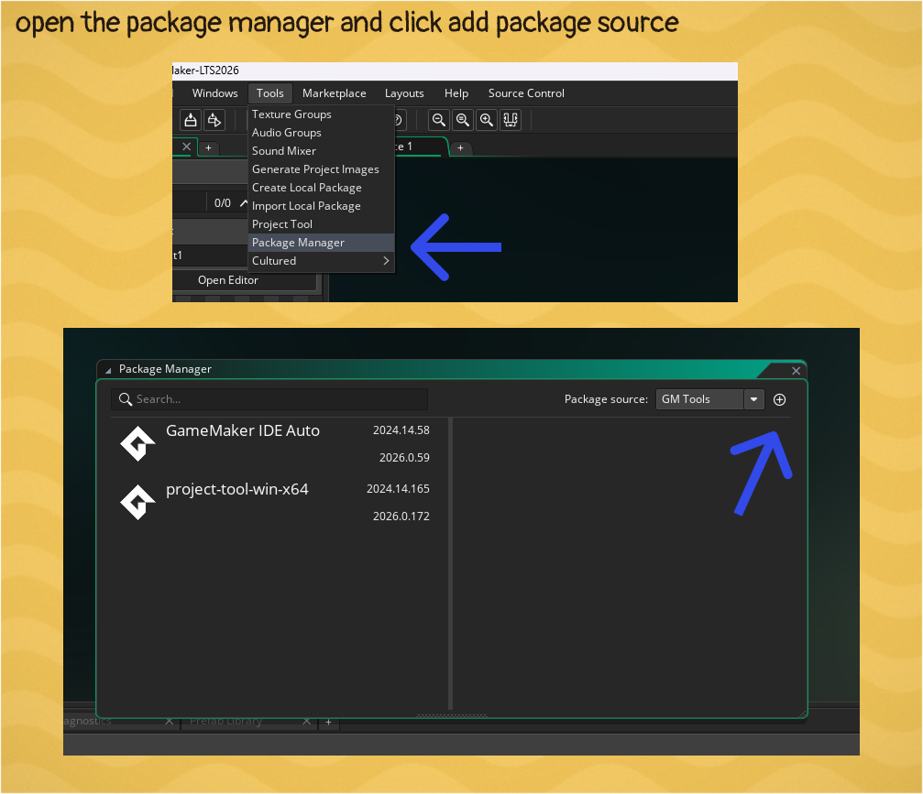Select the project-tool-win-x64 package
The image size is (923, 794).
click(272, 502)
